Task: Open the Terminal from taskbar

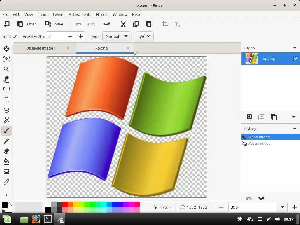Action: (48, 219)
